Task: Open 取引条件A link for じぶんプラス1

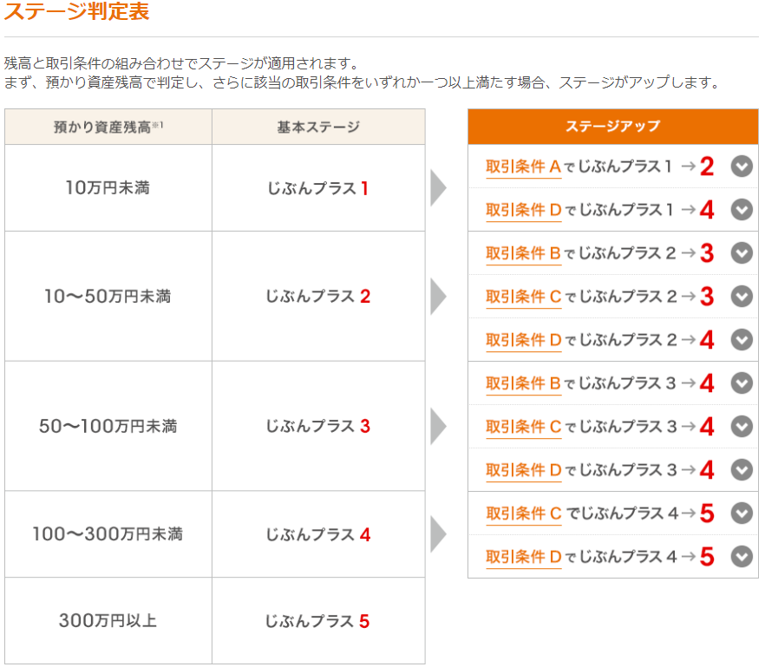Action: click(x=523, y=167)
